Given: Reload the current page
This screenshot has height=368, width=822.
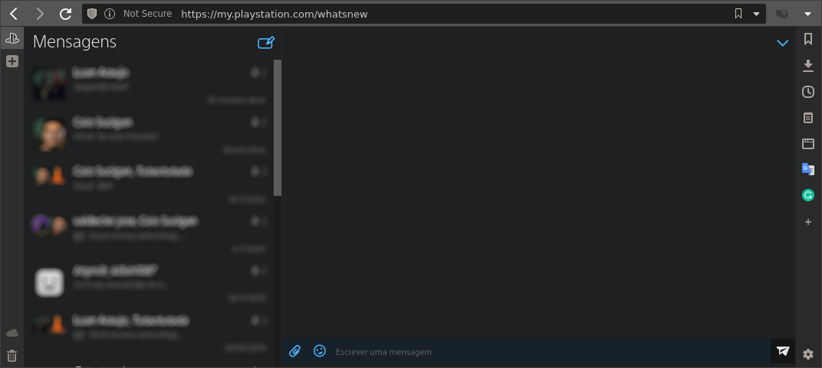Looking at the screenshot, I should pyautogui.click(x=65, y=14).
